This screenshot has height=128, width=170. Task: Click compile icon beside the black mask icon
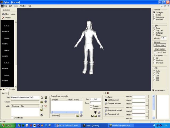pos(99,113)
